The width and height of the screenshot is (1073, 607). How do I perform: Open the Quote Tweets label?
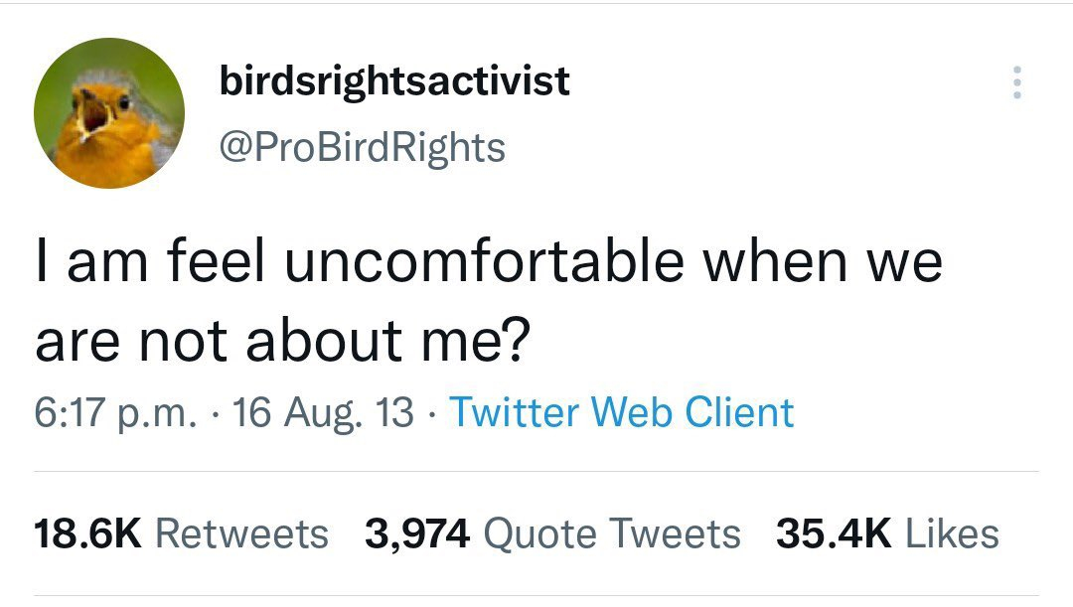611,533
